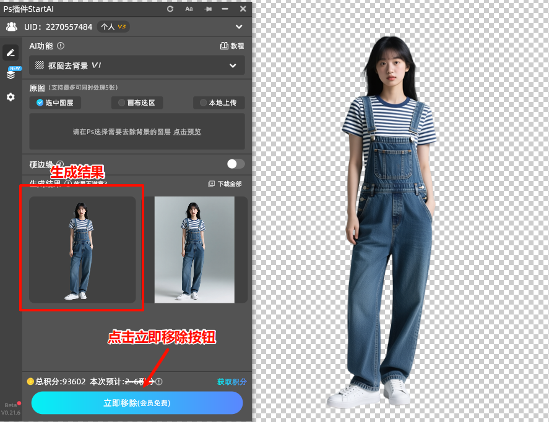The height and width of the screenshot is (422, 549).
Task: Click the 个人 V3 membership badge
Action: click(x=114, y=27)
